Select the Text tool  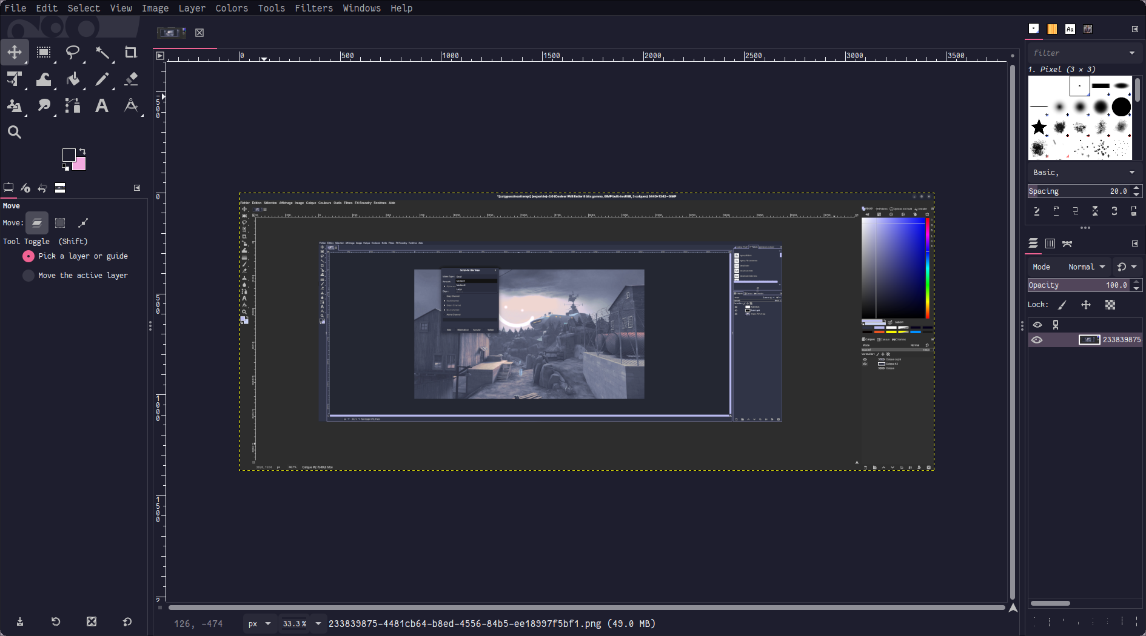point(102,106)
